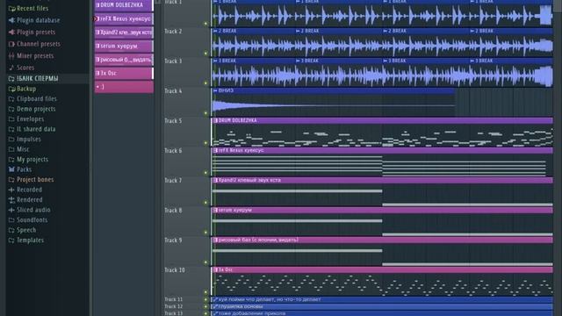Open the 3x Osc clip menu in Track 10

tap(215, 269)
